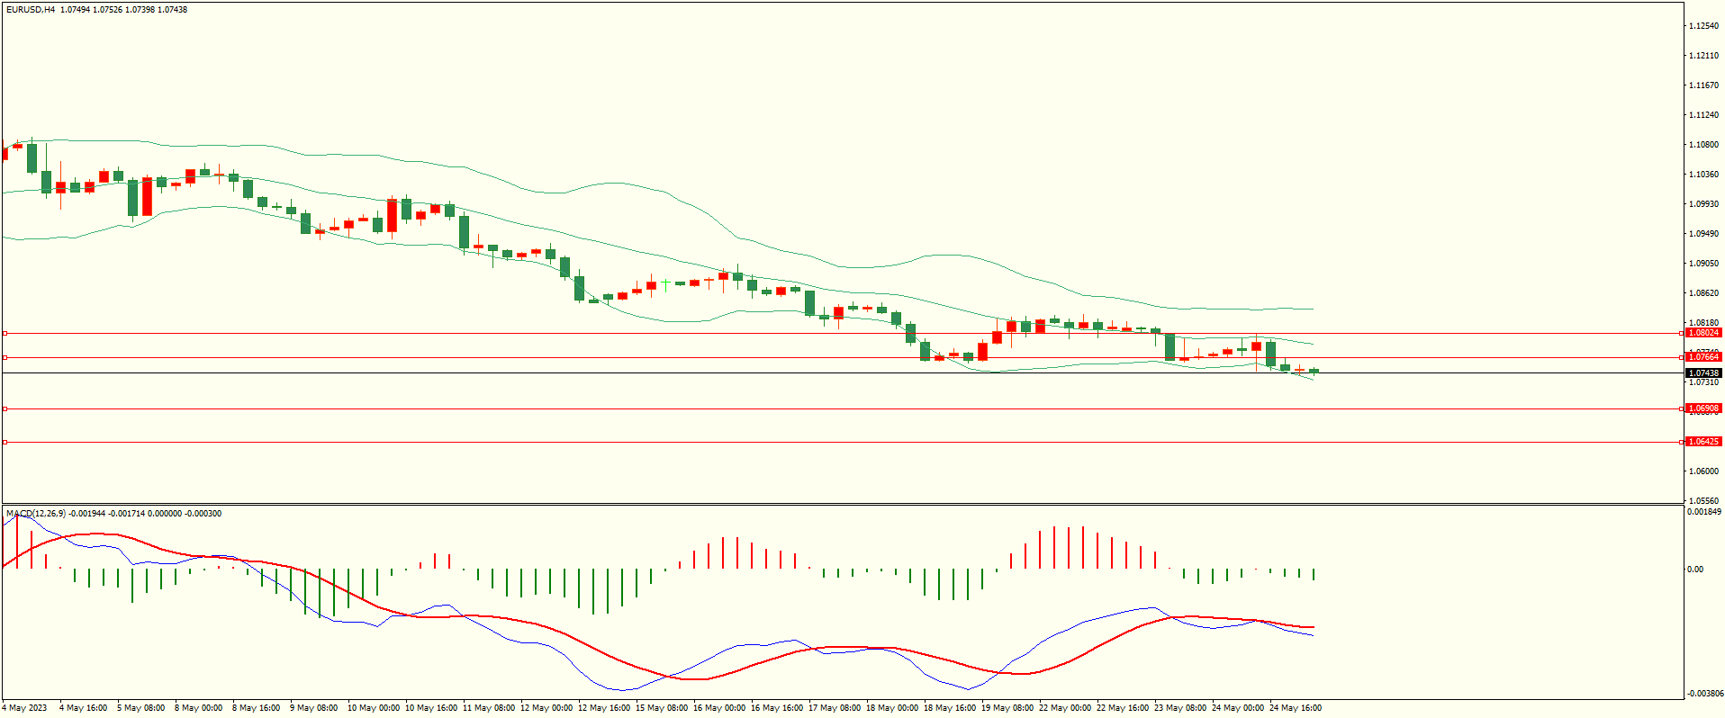Click the 1.07664 price level label

pos(1702,357)
